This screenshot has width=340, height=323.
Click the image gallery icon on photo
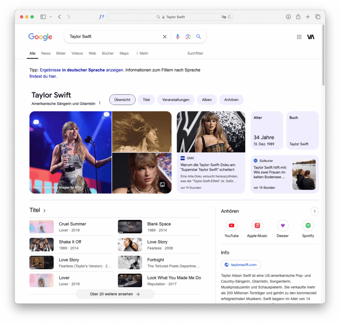[162, 185]
